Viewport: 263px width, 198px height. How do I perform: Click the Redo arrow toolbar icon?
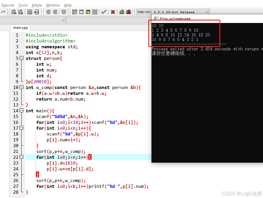(x=3, y=12)
